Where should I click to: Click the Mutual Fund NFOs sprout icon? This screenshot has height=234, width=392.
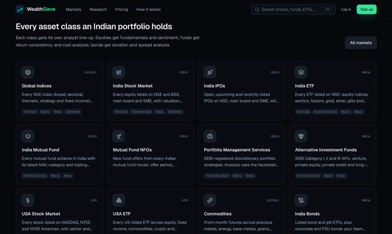[x=119, y=136]
